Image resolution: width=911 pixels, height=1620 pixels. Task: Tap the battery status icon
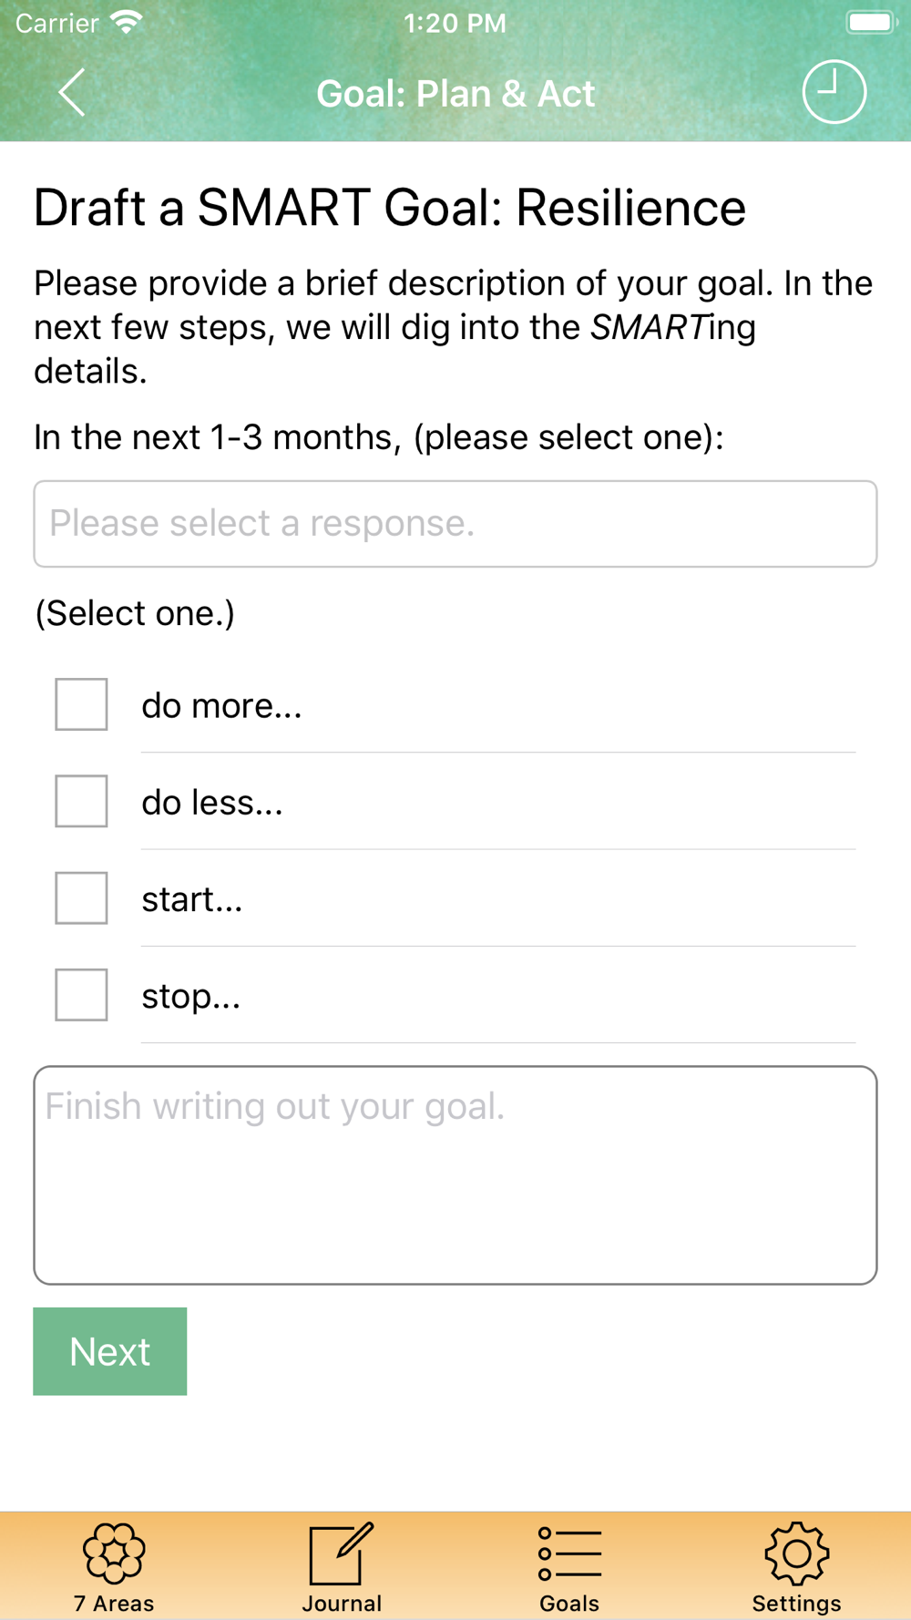pos(871,23)
